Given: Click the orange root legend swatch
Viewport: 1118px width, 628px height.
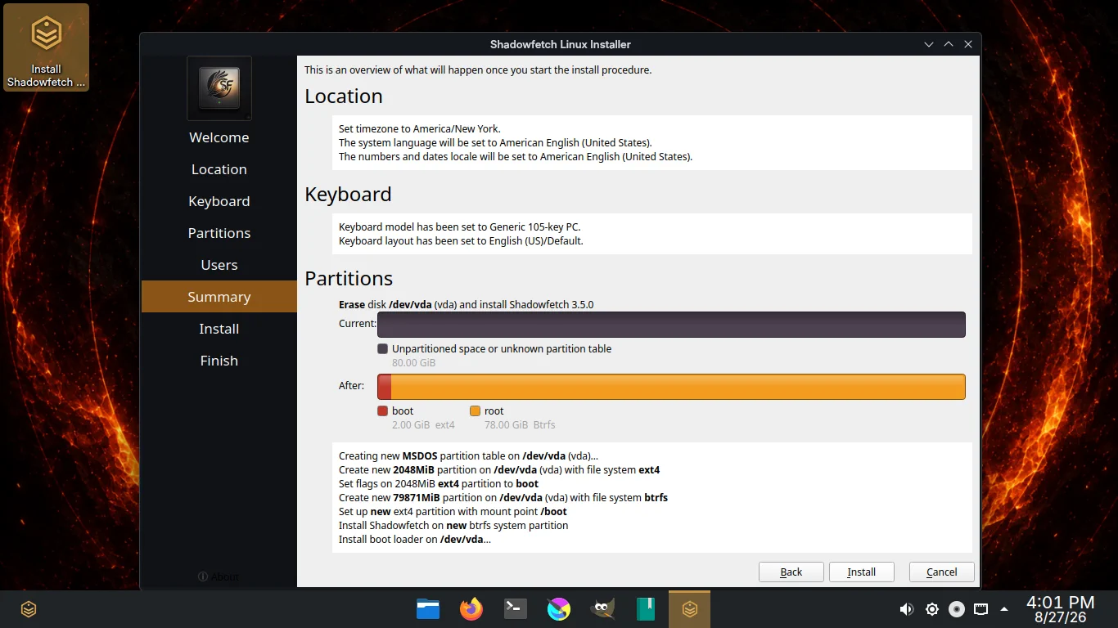Looking at the screenshot, I should pyautogui.click(x=475, y=411).
